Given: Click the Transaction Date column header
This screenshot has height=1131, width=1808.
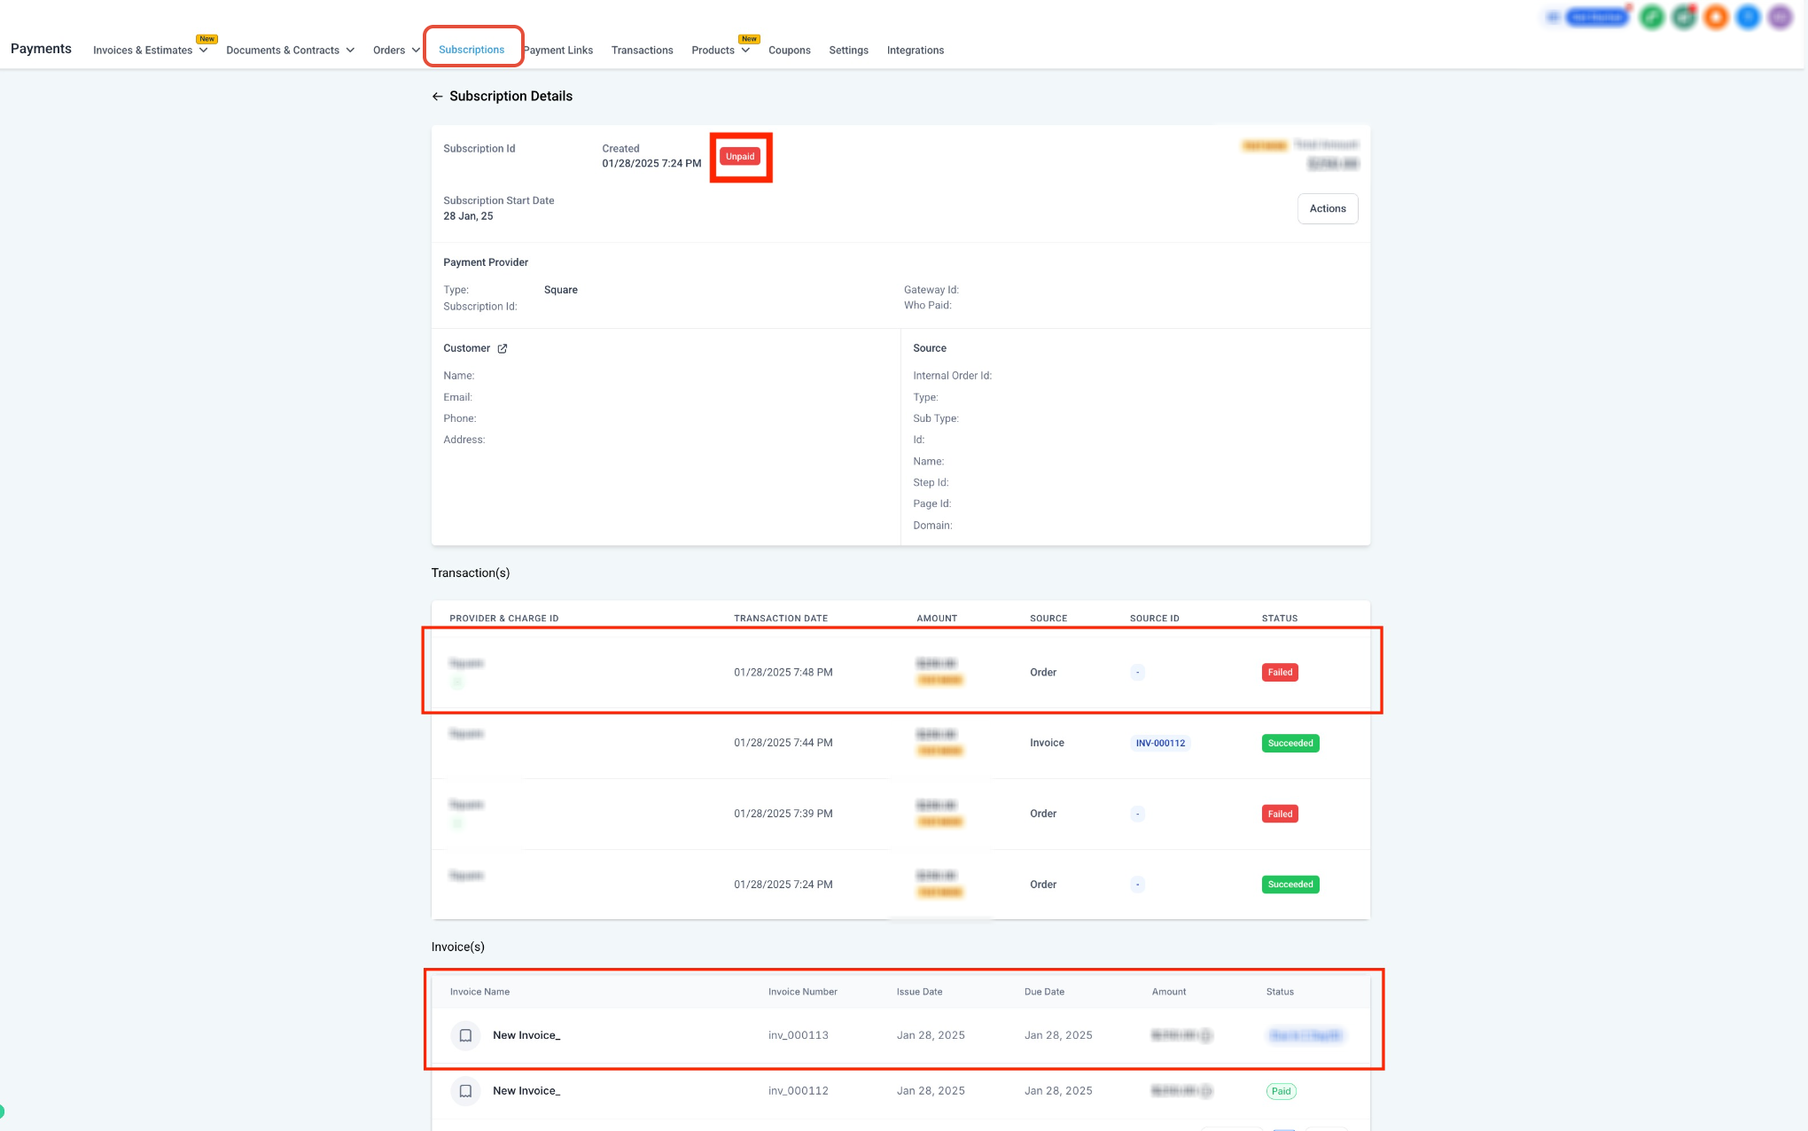Looking at the screenshot, I should (x=781, y=619).
